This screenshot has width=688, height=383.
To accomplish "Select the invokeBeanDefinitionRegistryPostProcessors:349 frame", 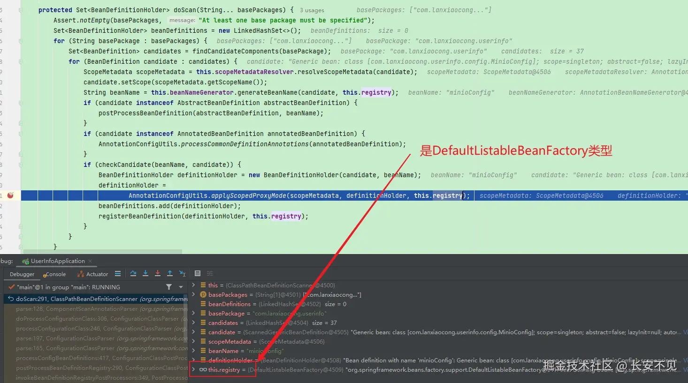I will pos(96,378).
